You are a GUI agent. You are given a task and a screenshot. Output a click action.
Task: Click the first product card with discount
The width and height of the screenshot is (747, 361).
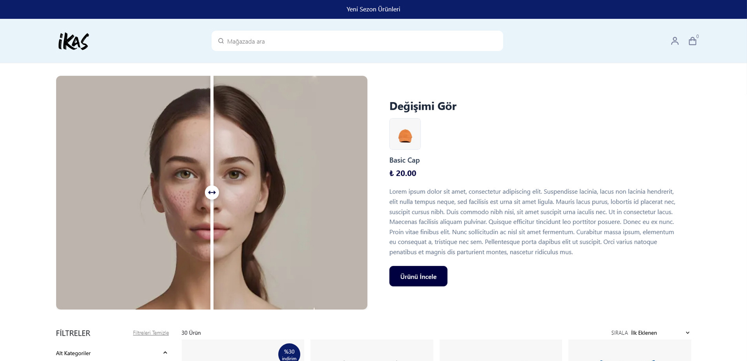click(243, 350)
